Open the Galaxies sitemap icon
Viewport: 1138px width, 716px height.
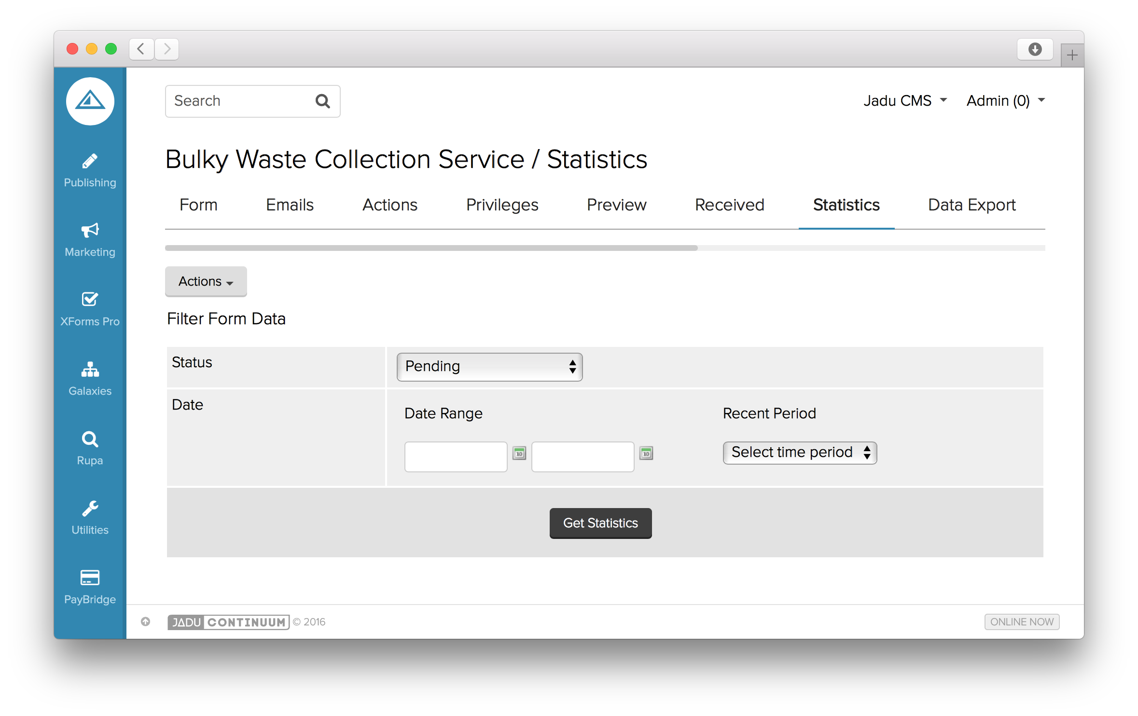[x=90, y=370]
